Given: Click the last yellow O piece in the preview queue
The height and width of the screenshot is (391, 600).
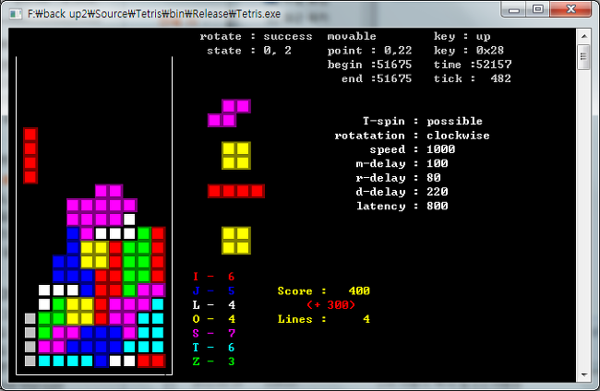Looking at the screenshot, I should point(236,241).
